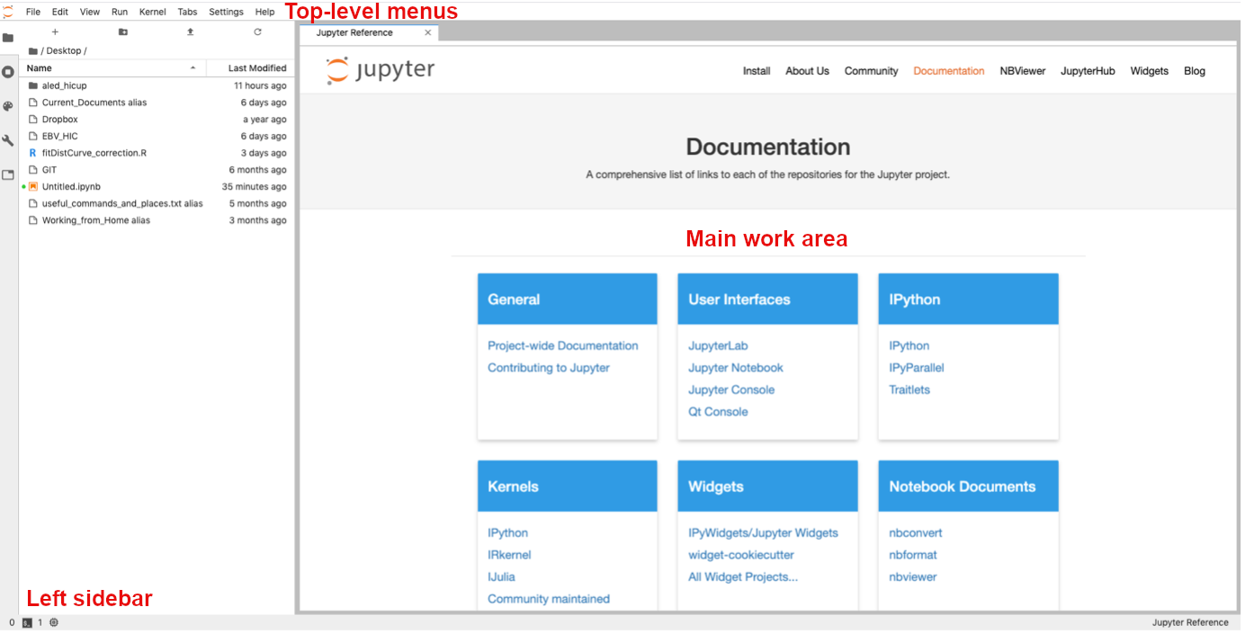Open the Commands palette sidebar icon
The width and height of the screenshot is (1245, 634).
point(8,106)
